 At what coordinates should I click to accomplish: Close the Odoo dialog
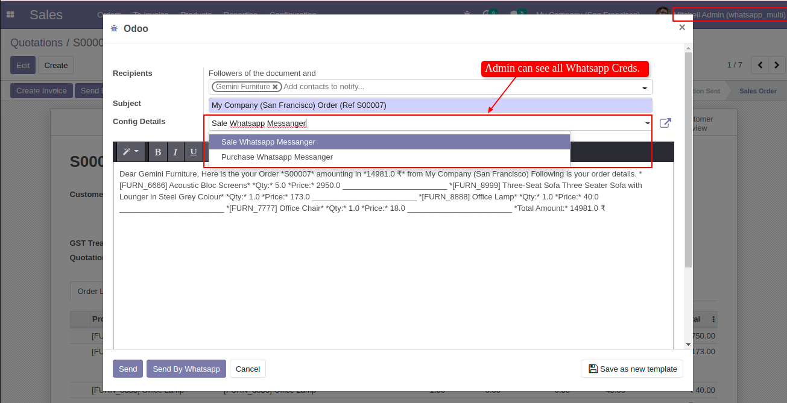(682, 27)
